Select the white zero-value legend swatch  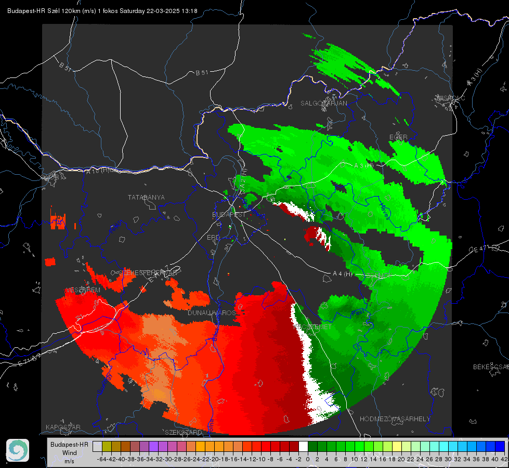(303, 447)
